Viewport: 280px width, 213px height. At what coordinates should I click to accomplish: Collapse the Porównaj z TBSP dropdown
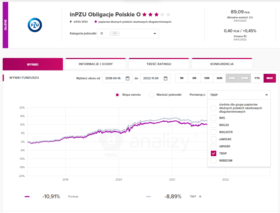pyautogui.click(x=239, y=95)
